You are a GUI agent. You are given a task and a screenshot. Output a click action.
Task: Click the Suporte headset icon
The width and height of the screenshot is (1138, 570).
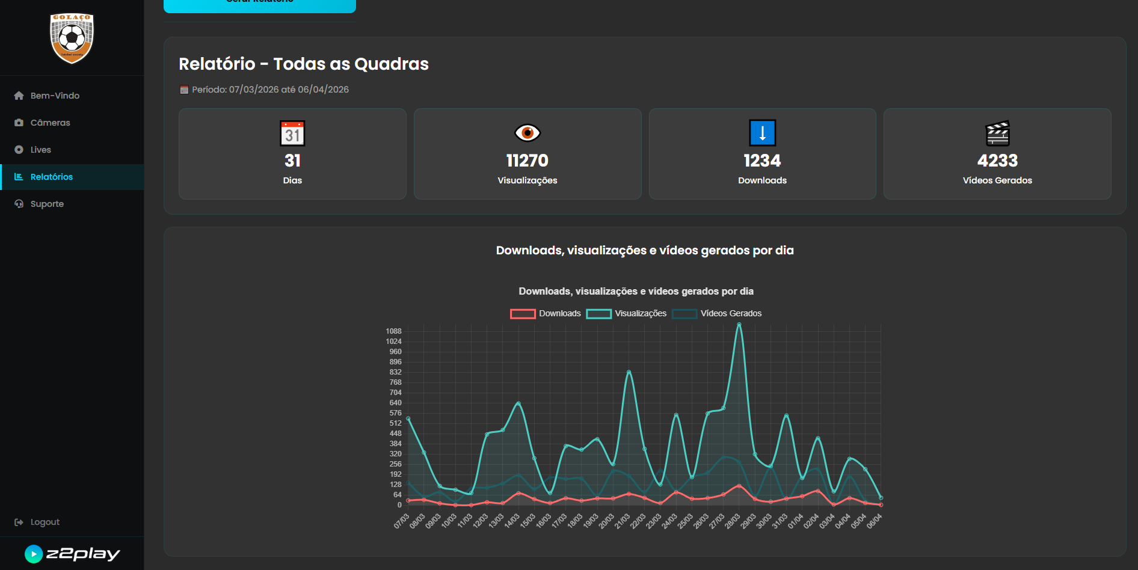[x=19, y=204]
